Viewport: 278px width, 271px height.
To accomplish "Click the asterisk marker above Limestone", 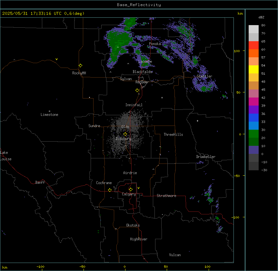I will (49, 111).
